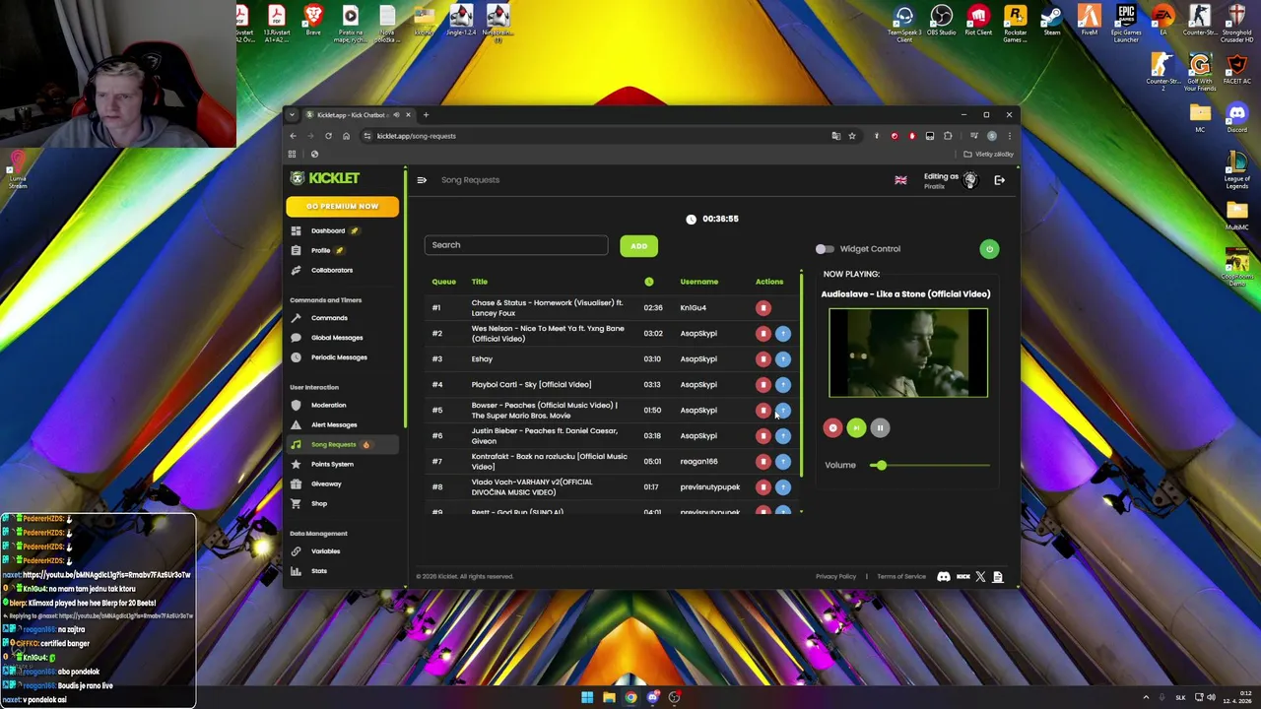This screenshot has height=709, width=1261.
Task: Pause the current song
Action: [880, 427]
